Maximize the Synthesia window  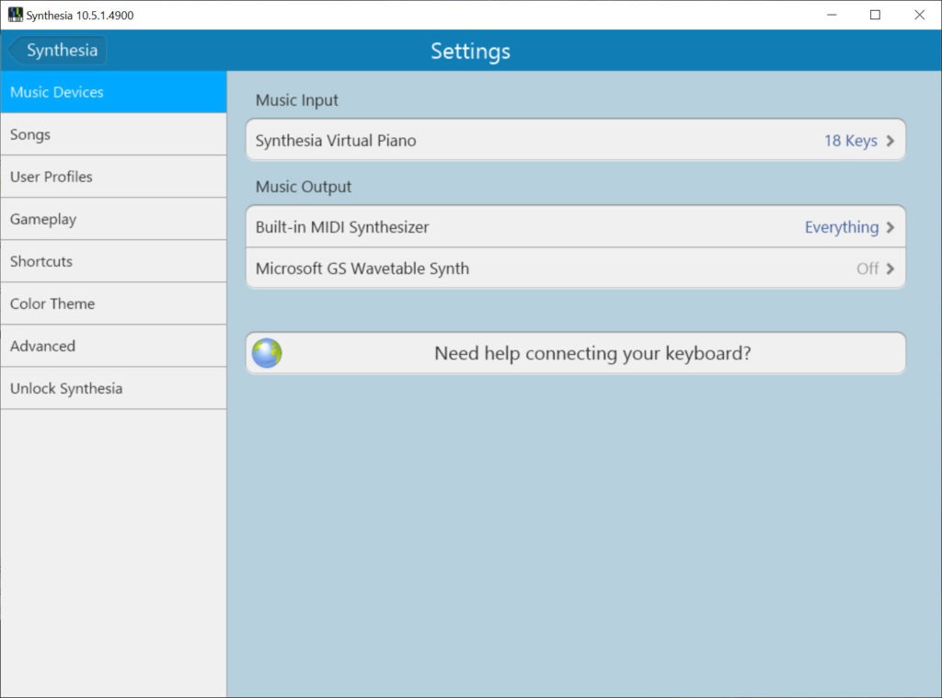coord(876,15)
